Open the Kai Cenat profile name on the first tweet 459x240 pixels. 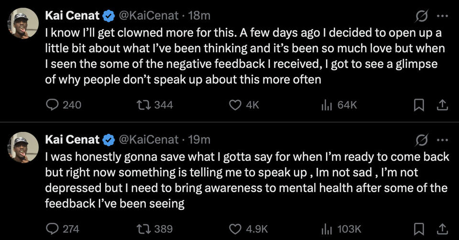point(72,16)
